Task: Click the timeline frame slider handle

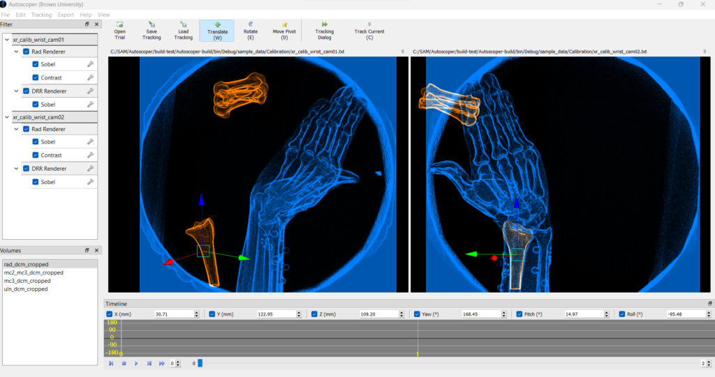Action: click(200, 363)
